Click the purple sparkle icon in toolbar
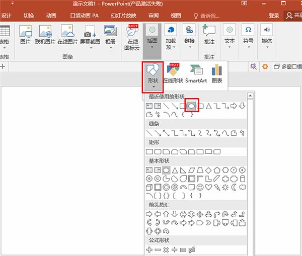 (254, 66)
